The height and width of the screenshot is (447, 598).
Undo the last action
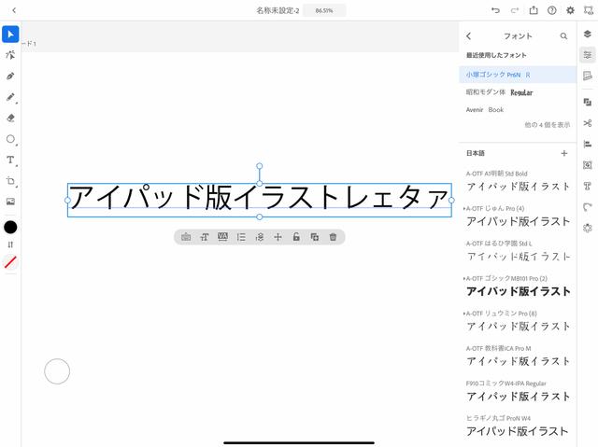(495, 10)
